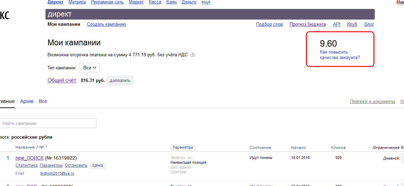
Task: Click the payment deferral help question icon
Action: (x=193, y=55)
